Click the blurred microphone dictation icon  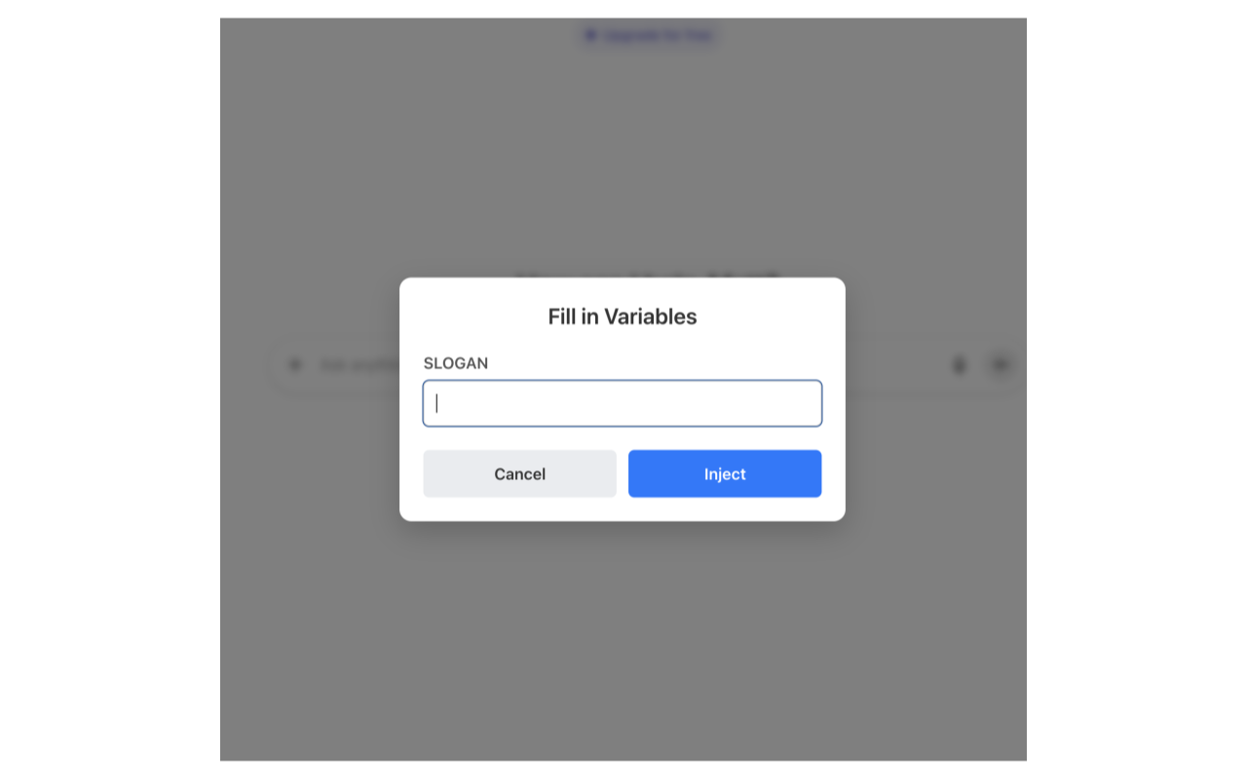[x=960, y=365]
